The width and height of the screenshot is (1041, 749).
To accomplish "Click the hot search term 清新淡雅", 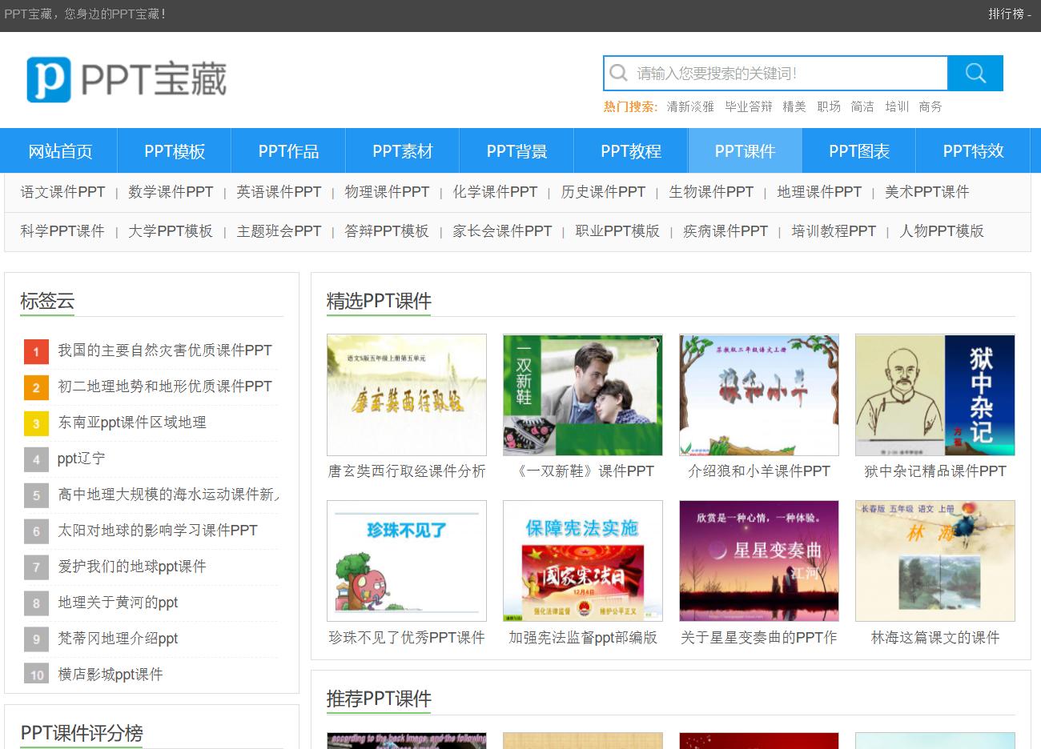I will [x=689, y=106].
